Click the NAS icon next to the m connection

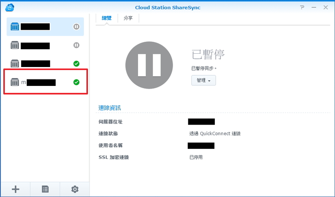[x=15, y=82]
